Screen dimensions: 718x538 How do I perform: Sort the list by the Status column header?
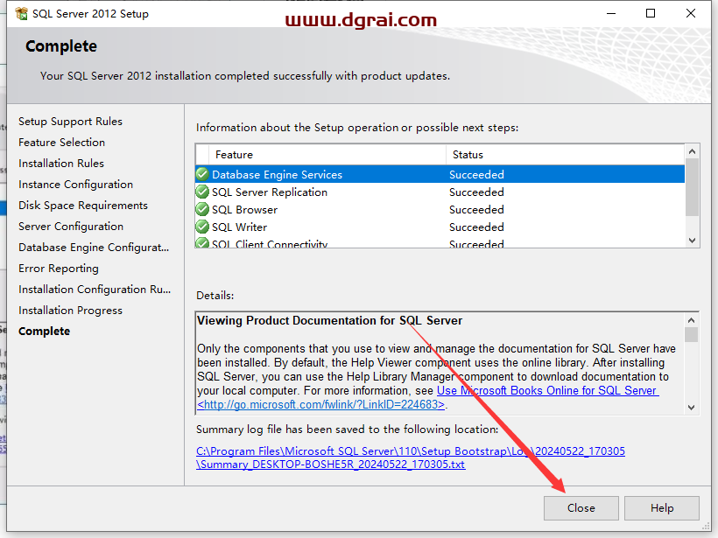click(565, 155)
